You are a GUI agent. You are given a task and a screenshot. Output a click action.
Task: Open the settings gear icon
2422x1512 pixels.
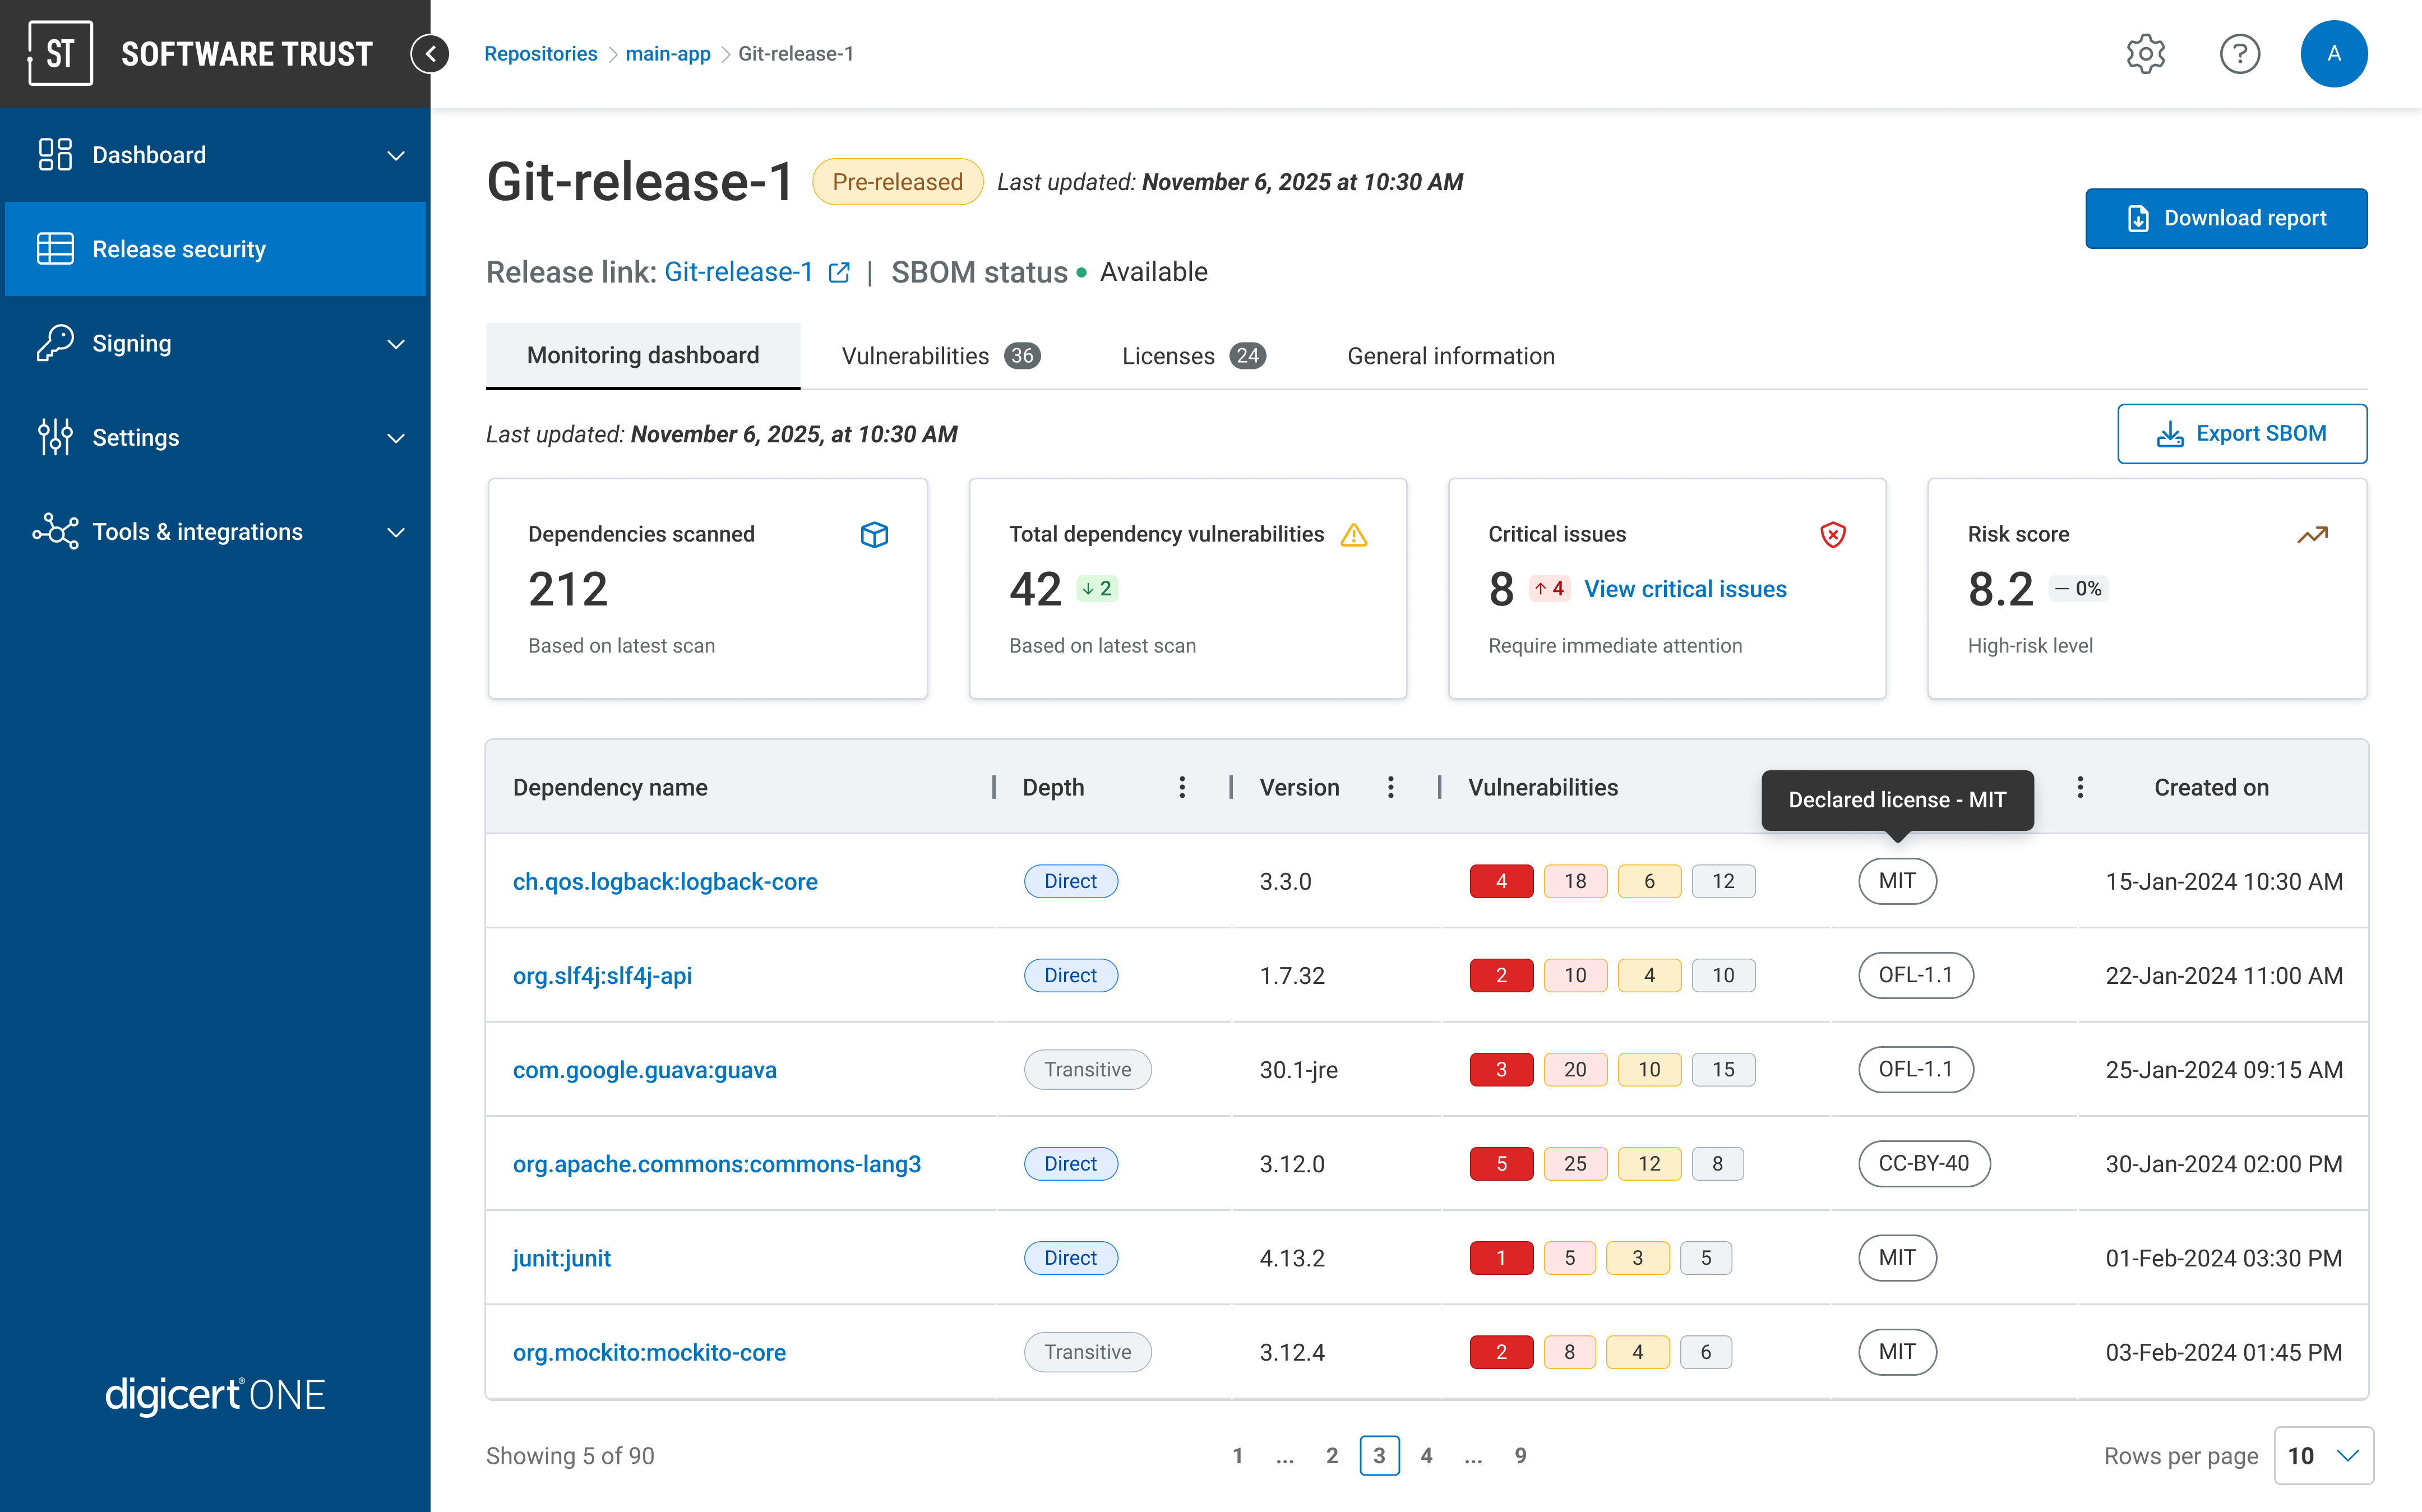point(2145,54)
